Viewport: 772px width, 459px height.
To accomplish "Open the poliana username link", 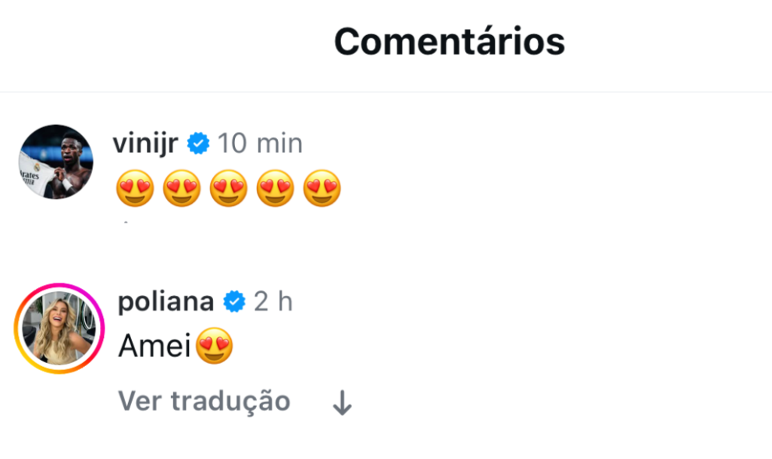I will pos(165,301).
